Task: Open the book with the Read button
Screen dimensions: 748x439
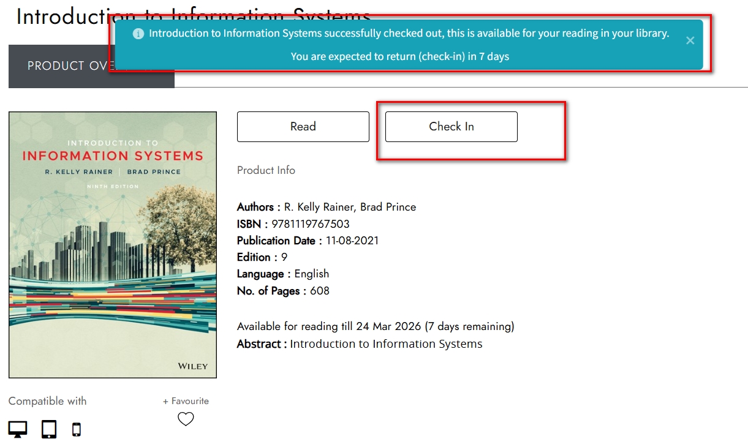Action: (303, 127)
